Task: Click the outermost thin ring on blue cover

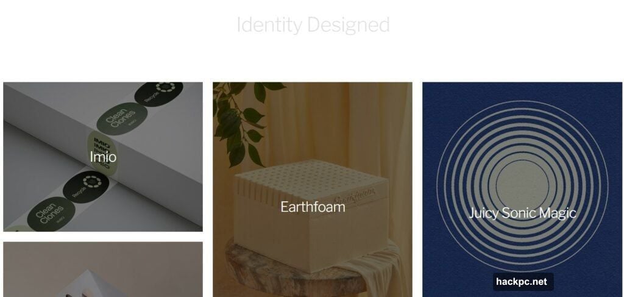Action: (x=522, y=186)
